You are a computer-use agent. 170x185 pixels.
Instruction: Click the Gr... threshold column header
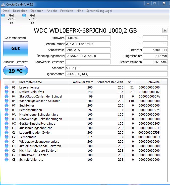point(130,82)
